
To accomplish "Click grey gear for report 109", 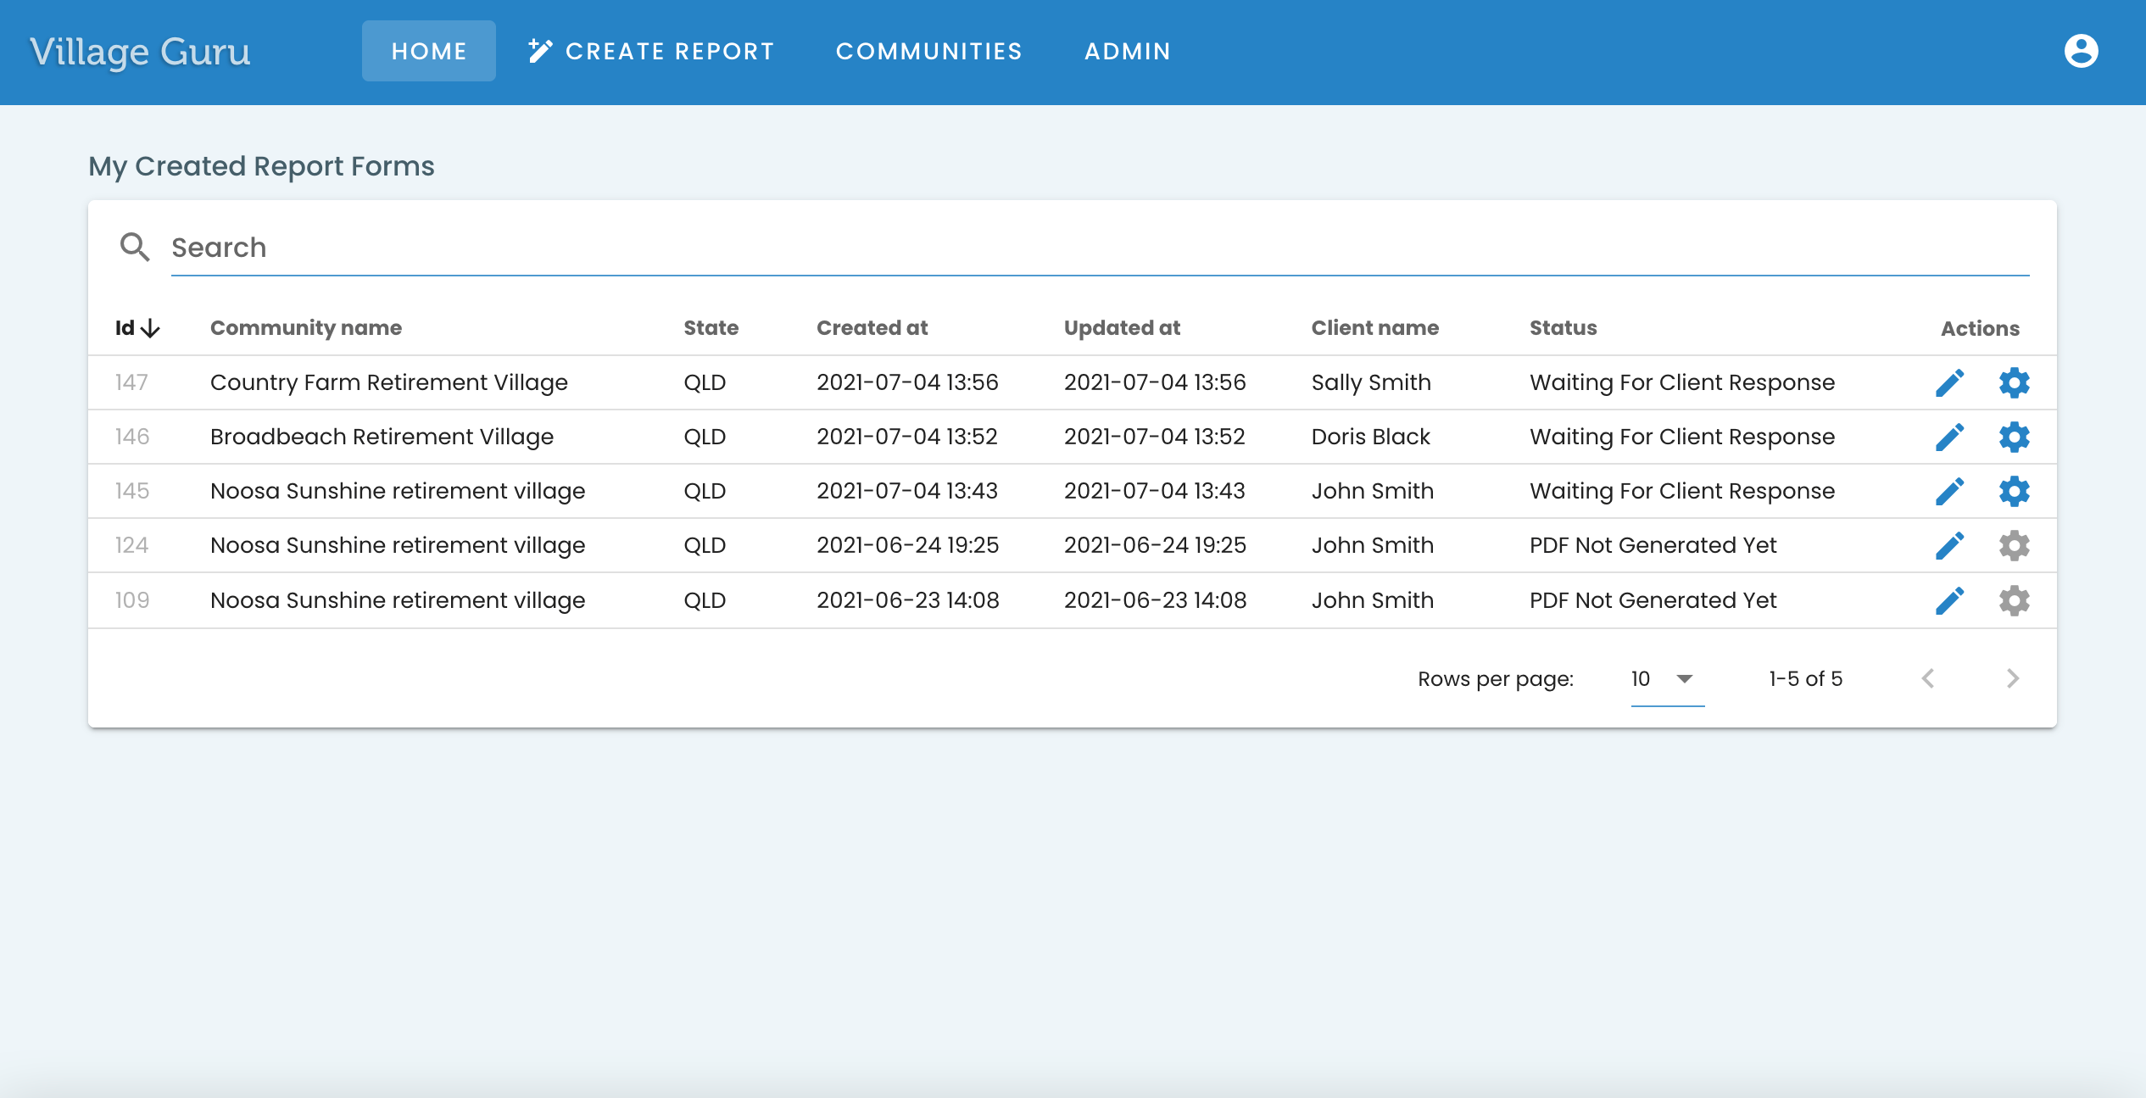I will click(x=2014, y=600).
